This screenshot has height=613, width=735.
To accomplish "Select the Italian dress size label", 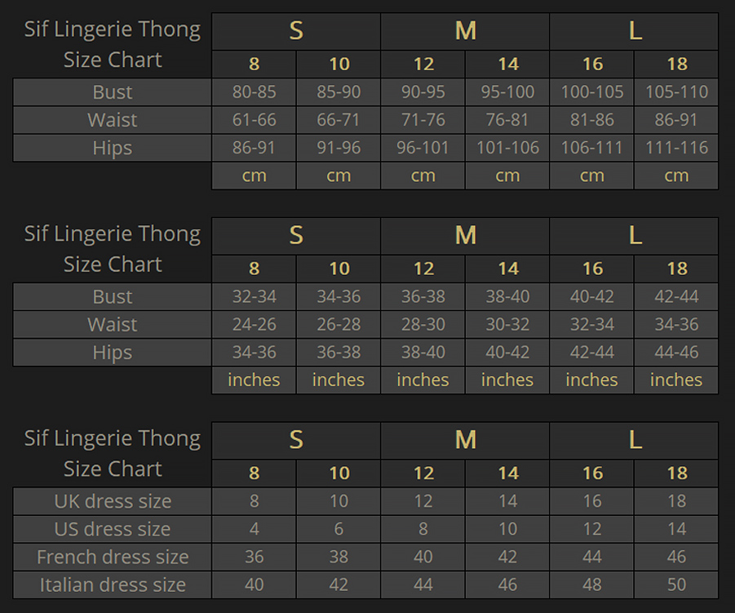I will (112, 585).
